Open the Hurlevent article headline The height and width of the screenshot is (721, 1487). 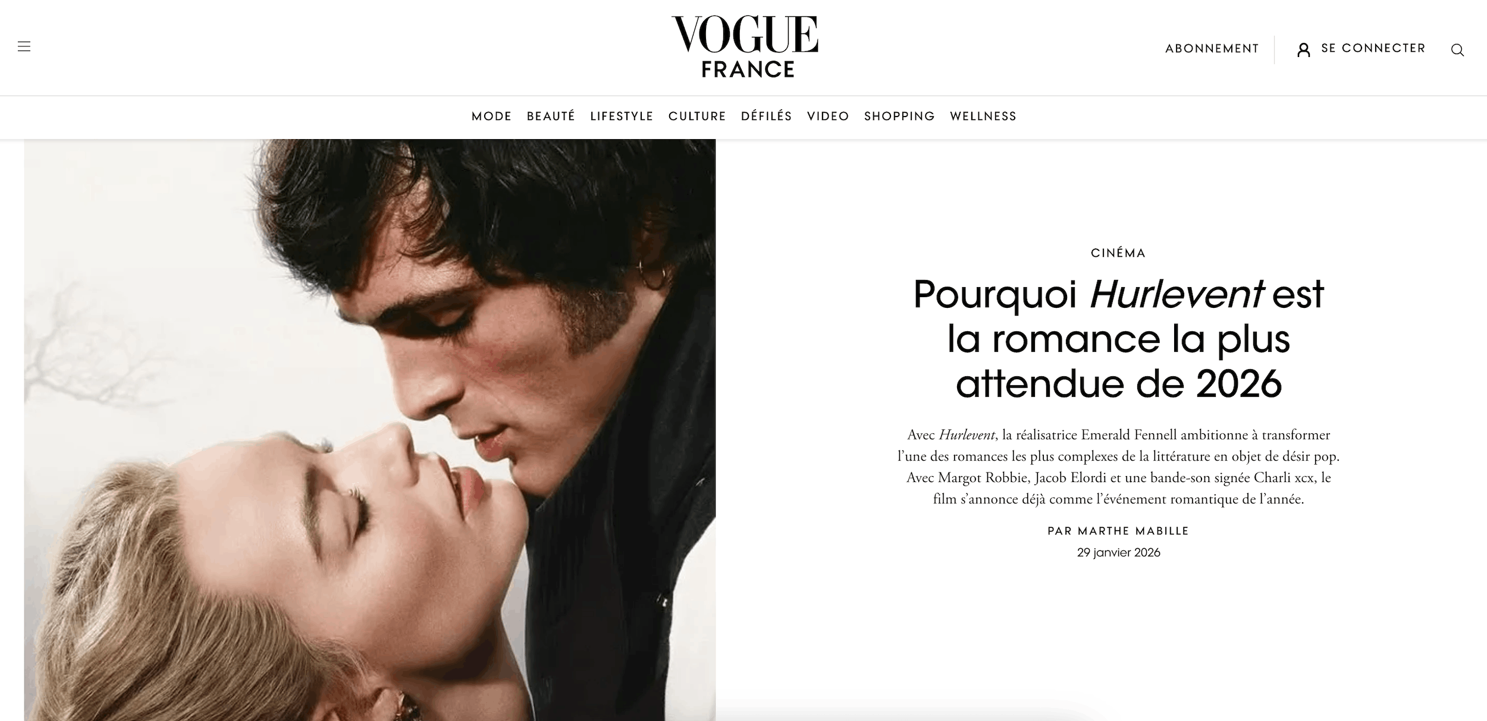[1118, 339]
